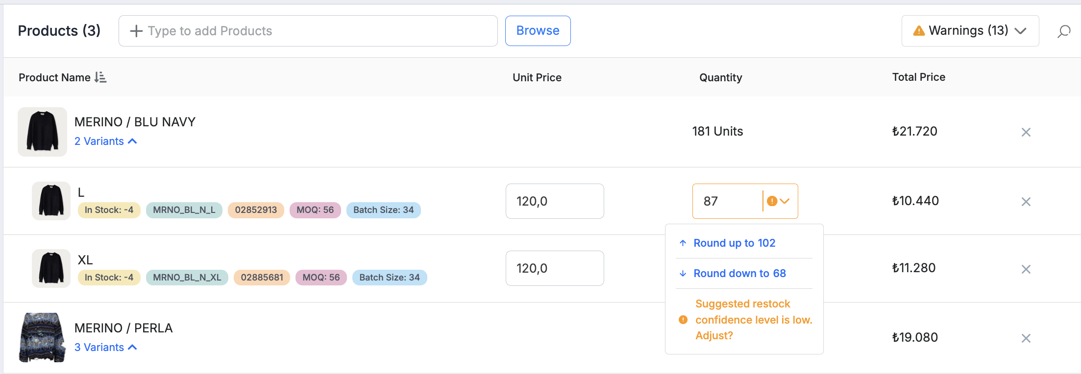Viewport: 1081px width, 374px height.
Task: Click the quantity field showing 87
Action: pos(727,201)
